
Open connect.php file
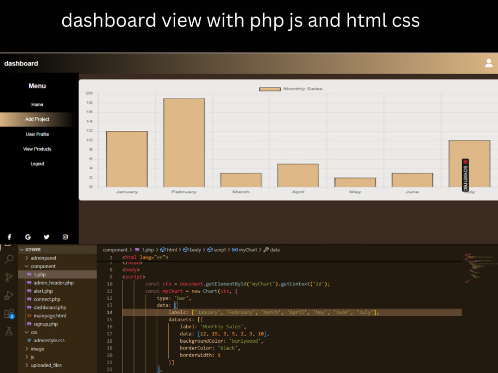[47, 299]
